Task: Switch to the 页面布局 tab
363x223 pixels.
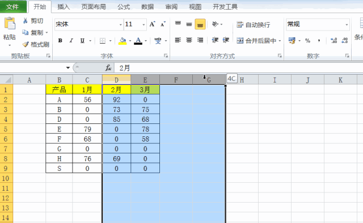Action: click(x=94, y=7)
